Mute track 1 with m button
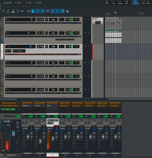152x158 pixels. coord(85,19)
